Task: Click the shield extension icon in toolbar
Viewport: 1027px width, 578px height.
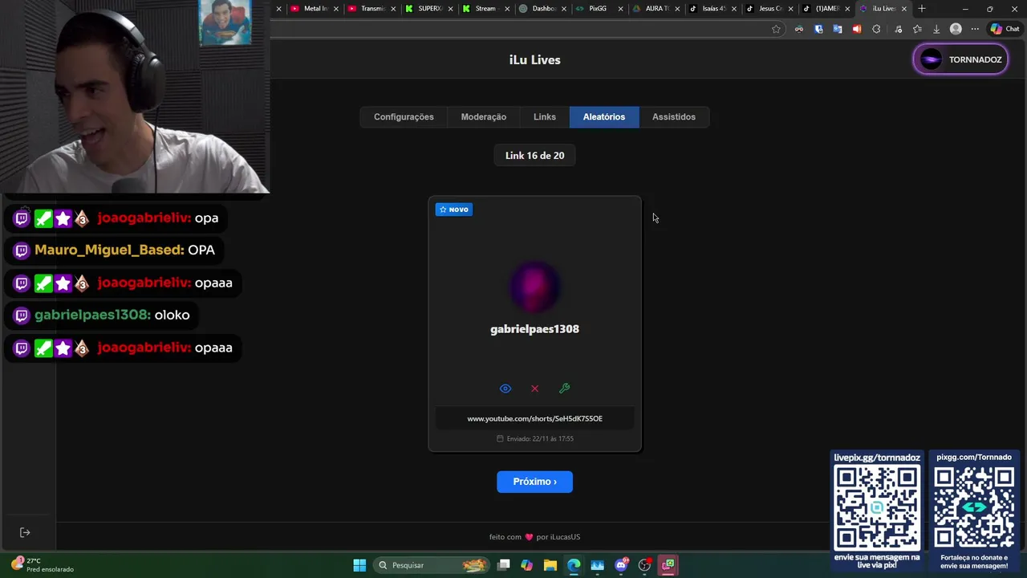Action: pyautogui.click(x=818, y=29)
